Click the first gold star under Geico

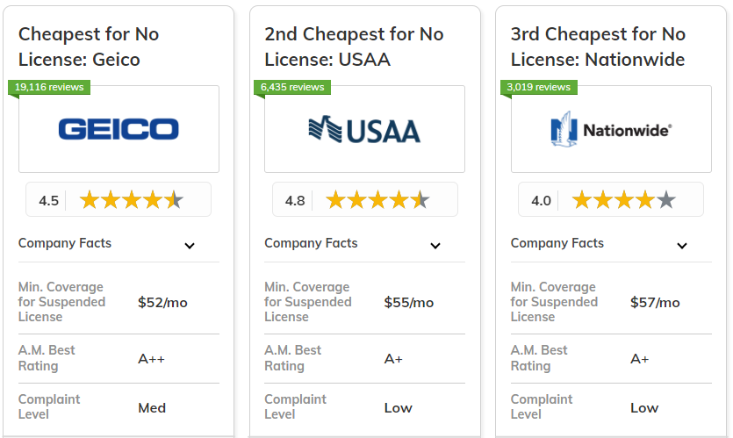point(90,200)
